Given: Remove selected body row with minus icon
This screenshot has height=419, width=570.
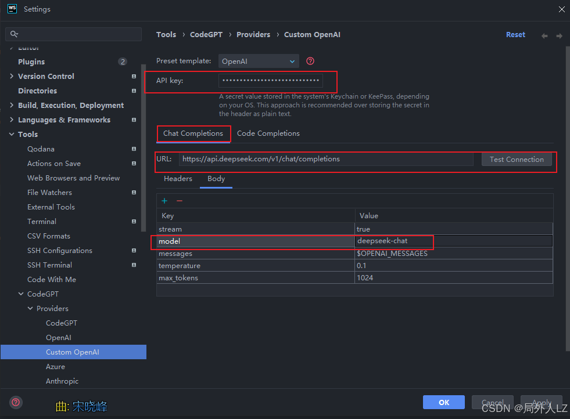Looking at the screenshot, I should [x=180, y=201].
